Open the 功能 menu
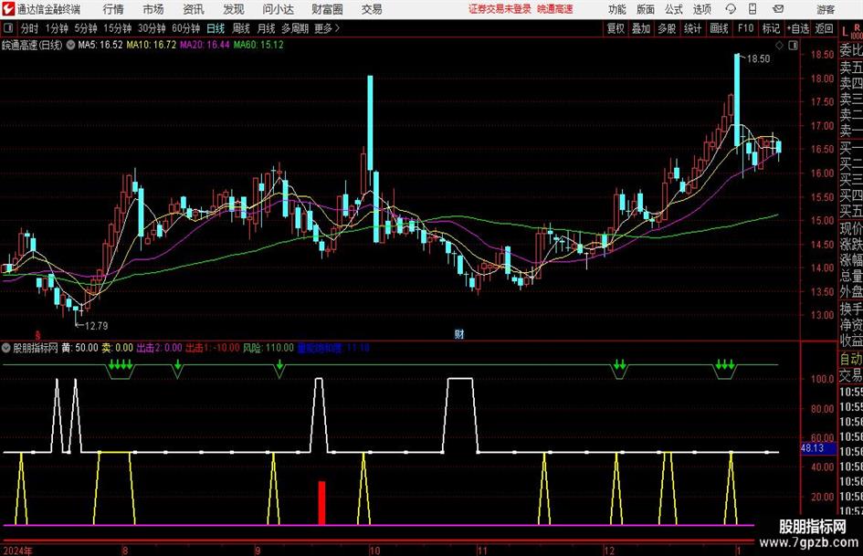This screenshot has height=556, width=863. click(617, 9)
